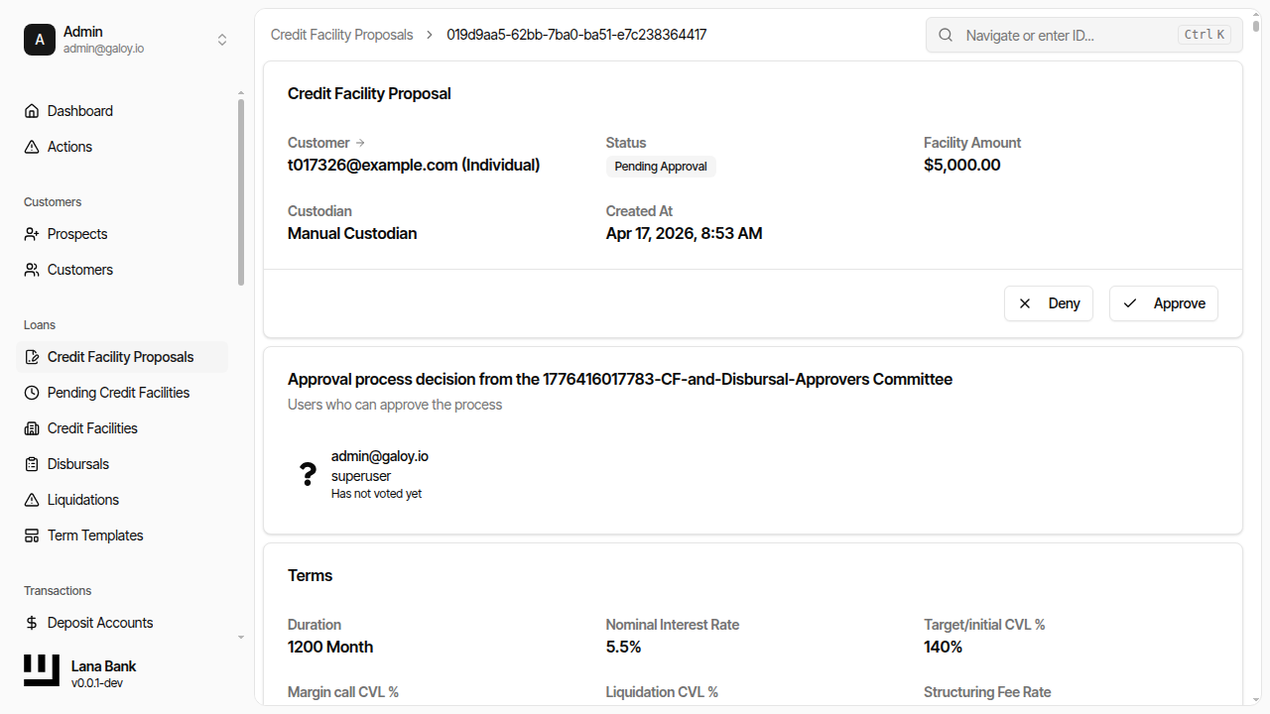This screenshot has height=714, width=1270.
Task: Deny the credit facility proposal
Action: 1049,302
